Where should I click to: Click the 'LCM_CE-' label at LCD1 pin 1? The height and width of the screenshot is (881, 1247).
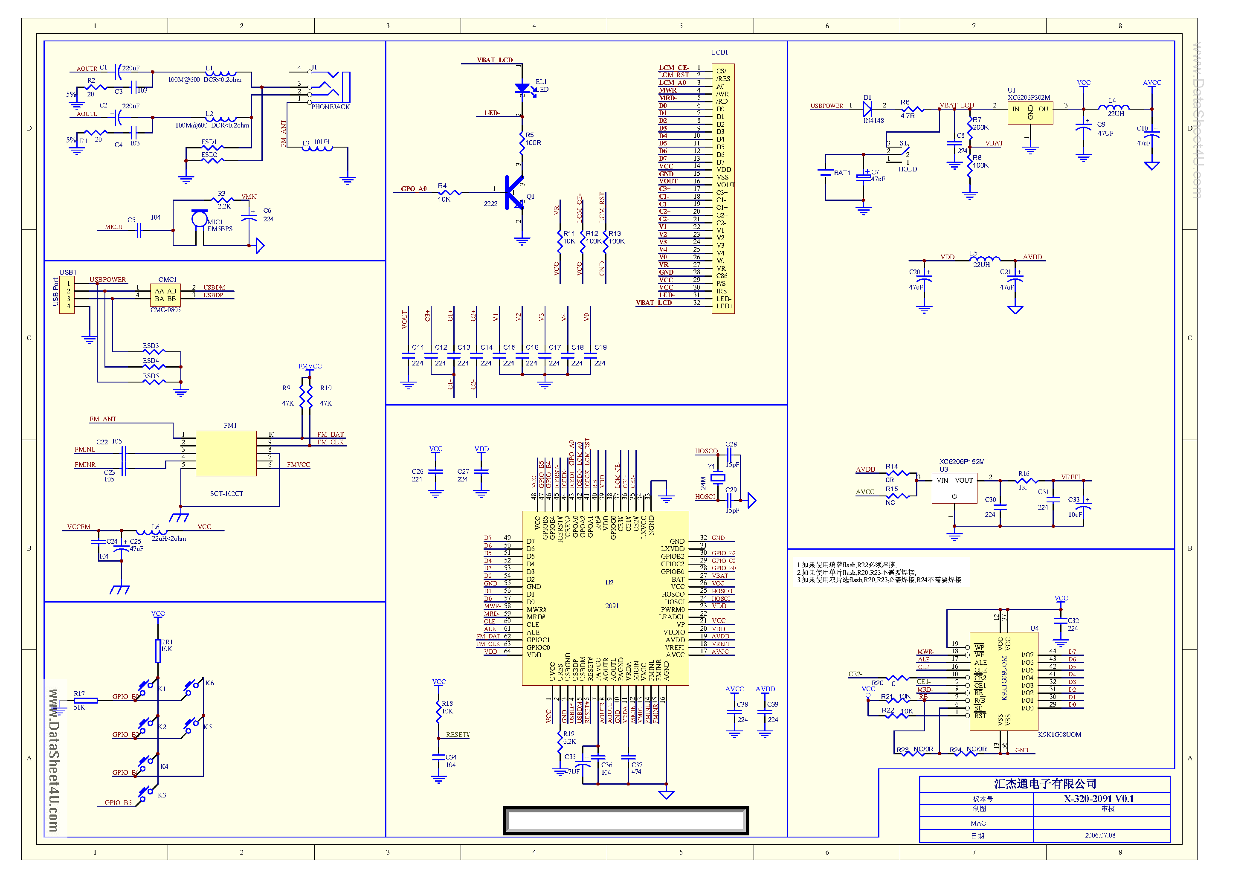673,68
